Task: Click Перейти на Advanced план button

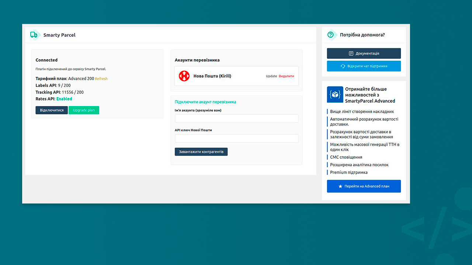Action: click(x=364, y=186)
